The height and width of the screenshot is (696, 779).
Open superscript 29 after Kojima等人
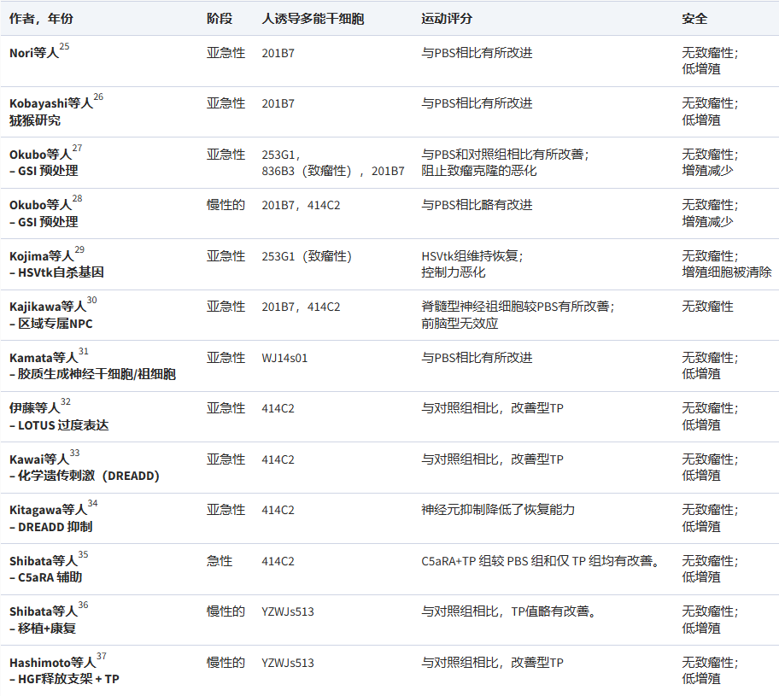pyautogui.click(x=79, y=250)
